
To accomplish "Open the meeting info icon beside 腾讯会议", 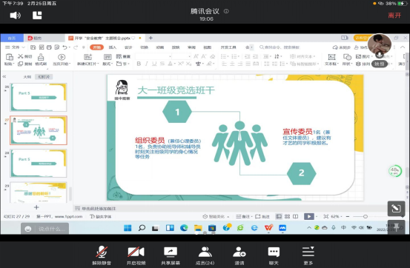I will click(226, 11).
